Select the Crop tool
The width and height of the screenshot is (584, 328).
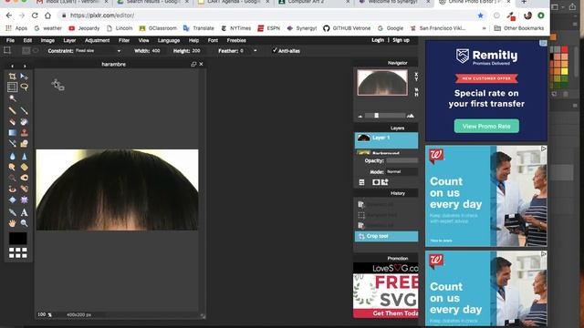pos(12,77)
